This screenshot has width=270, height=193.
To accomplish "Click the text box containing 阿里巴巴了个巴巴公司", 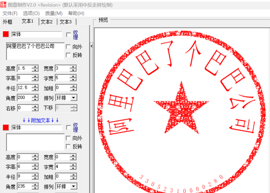I will 35,51.
